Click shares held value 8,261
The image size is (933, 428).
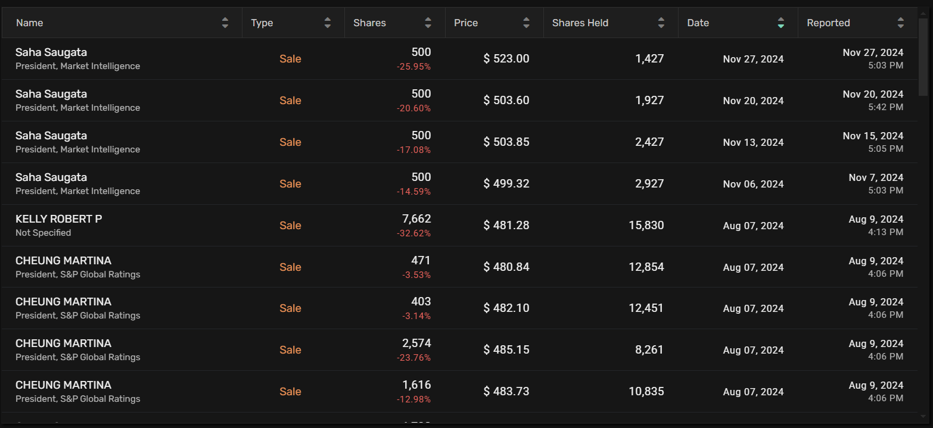(649, 350)
